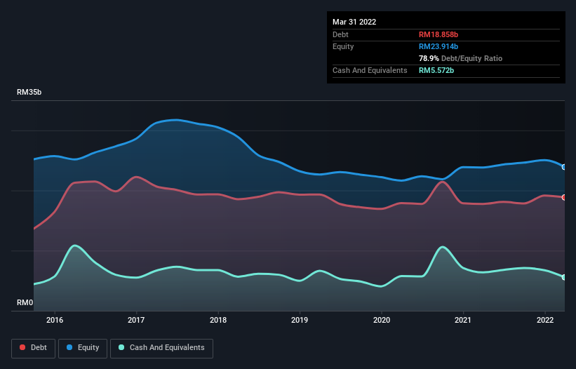The image size is (576, 369).
Task: Toggle Cash And Equivalents legend button
Action: coord(161,348)
